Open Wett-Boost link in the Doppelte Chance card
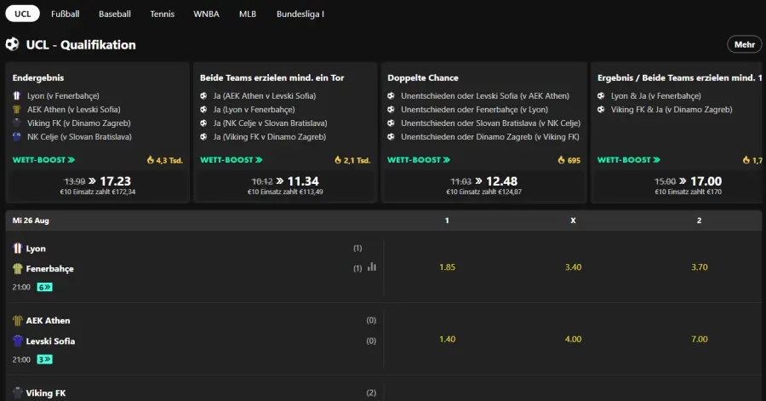The height and width of the screenshot is (401, 766). (x=419, y=160)
